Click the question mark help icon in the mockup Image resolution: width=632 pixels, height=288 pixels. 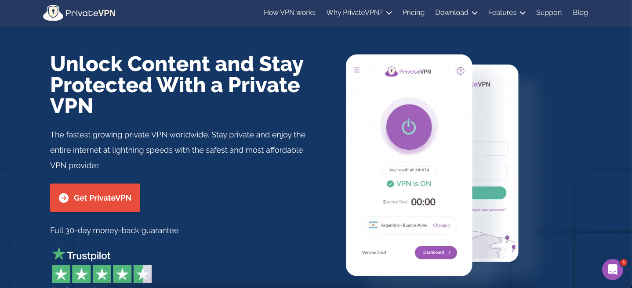[x=460, y=71]
